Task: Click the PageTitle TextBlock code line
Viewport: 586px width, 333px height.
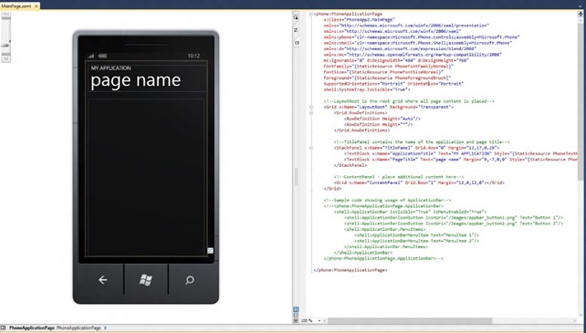Action: click(x=461, y=160)
